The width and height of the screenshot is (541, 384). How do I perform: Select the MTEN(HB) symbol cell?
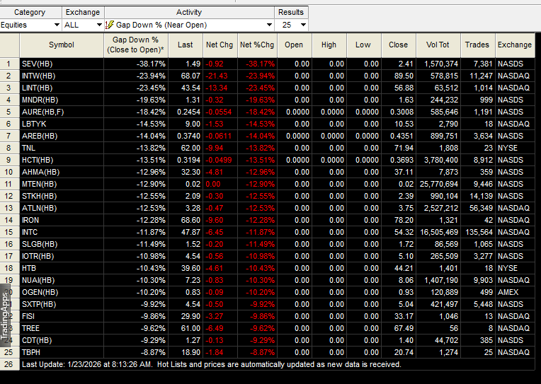(62, 184)
